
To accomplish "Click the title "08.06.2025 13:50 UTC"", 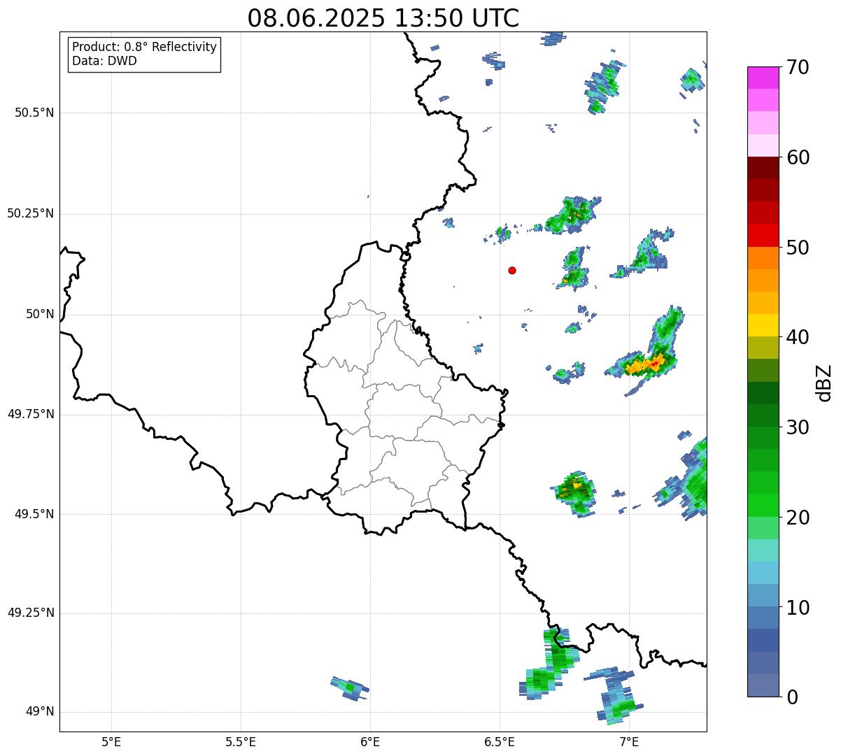I will click(383, 17).
